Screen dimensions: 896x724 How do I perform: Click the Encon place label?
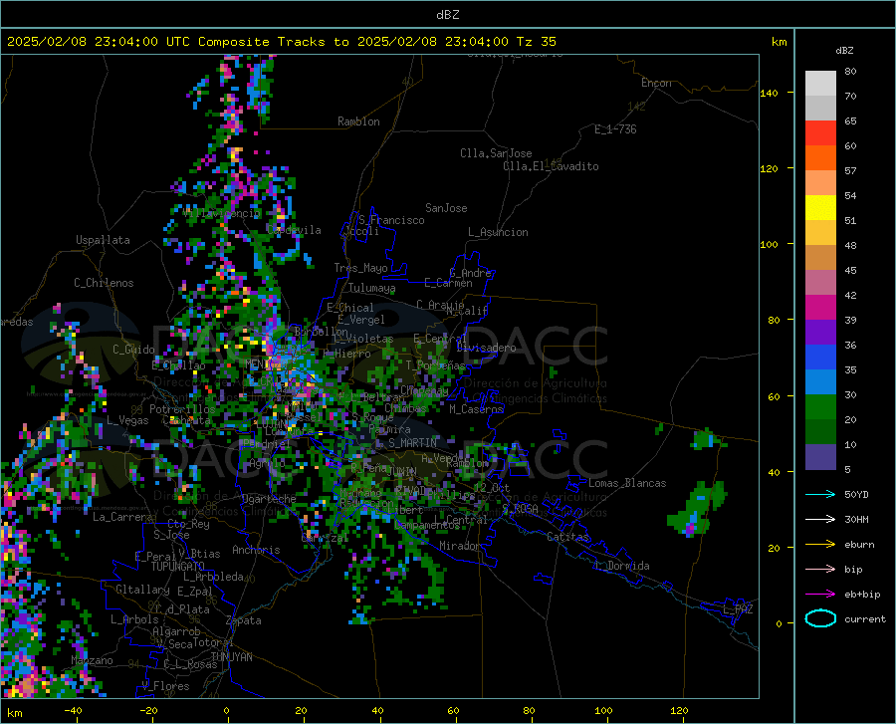click(656, 83)
